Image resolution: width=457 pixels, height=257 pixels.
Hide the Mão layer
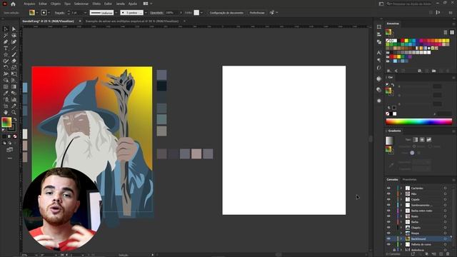(388, 193)
